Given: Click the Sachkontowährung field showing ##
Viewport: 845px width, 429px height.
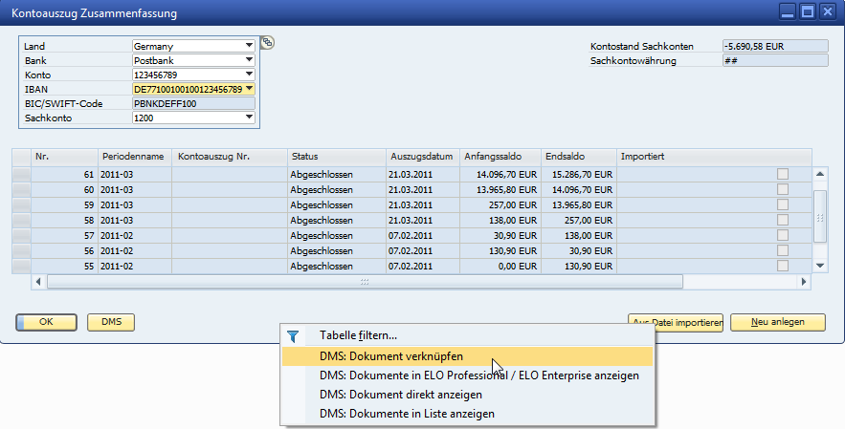Looking at the screenshot, I should (x=775, y=60).
